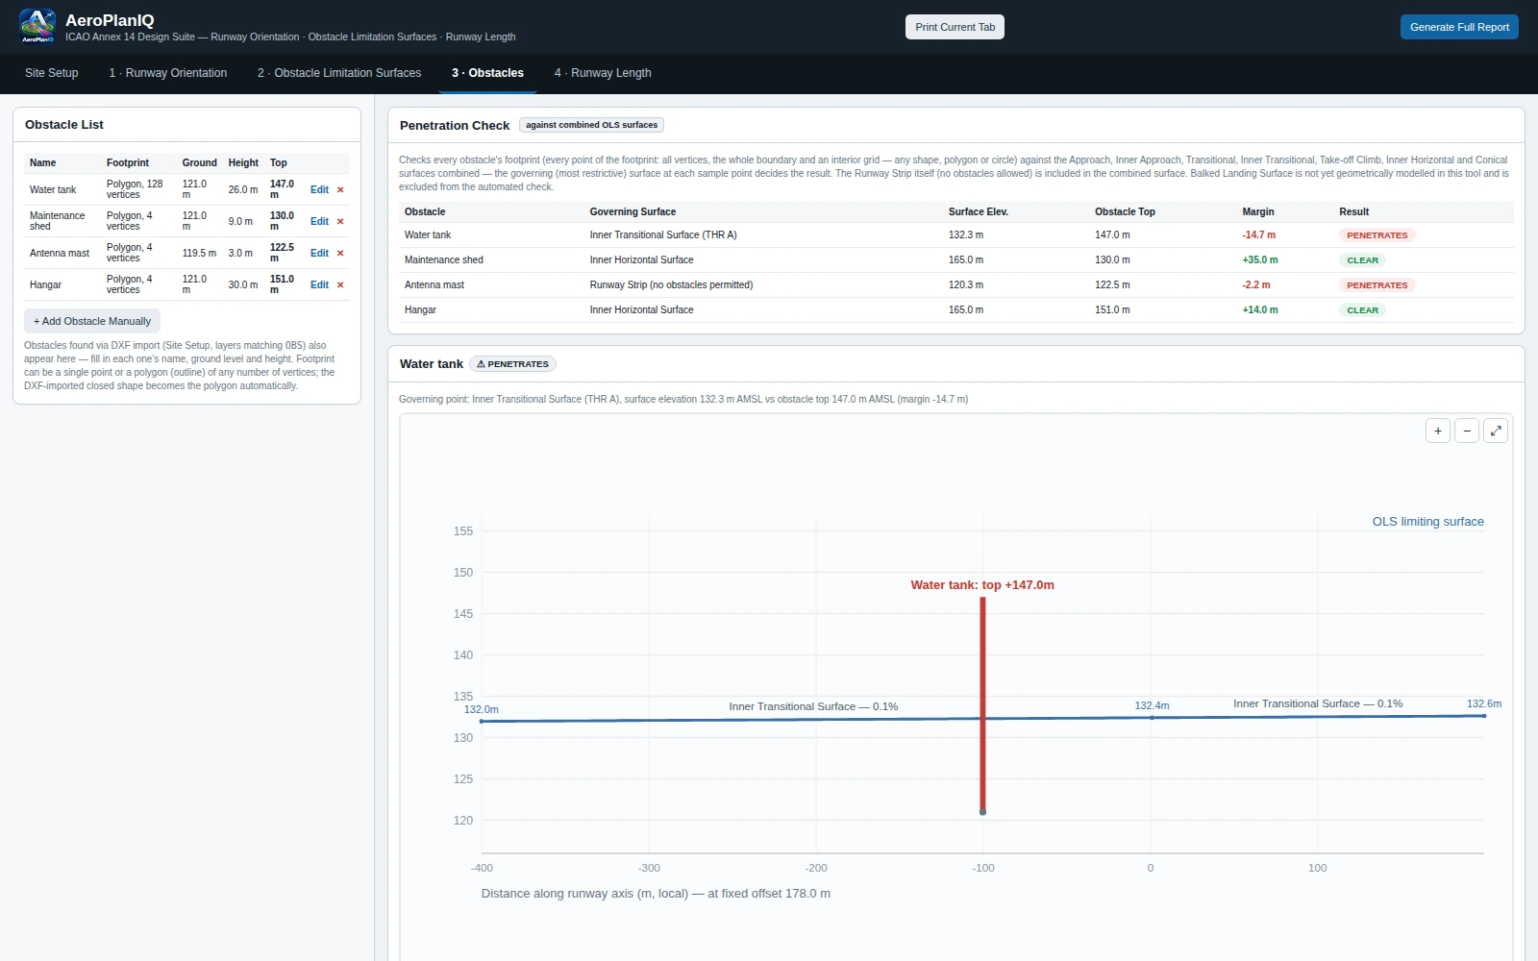Edit the Hangar obstacle
The image size is (1538, 961).
319,285
